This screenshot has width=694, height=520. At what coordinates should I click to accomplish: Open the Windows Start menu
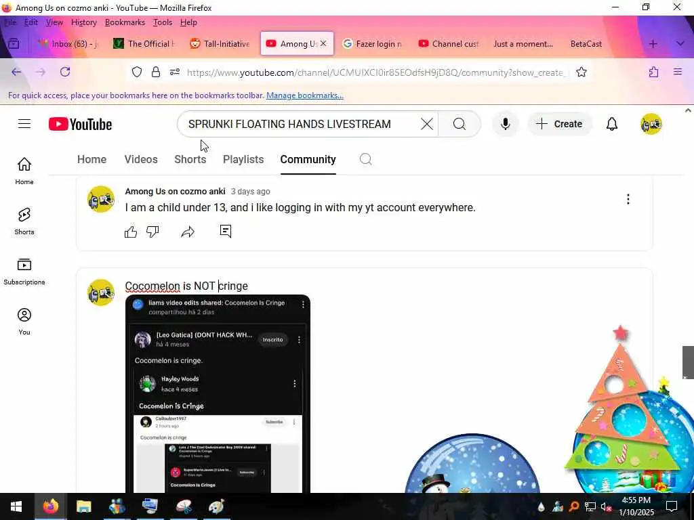click(x=16, y=506)
